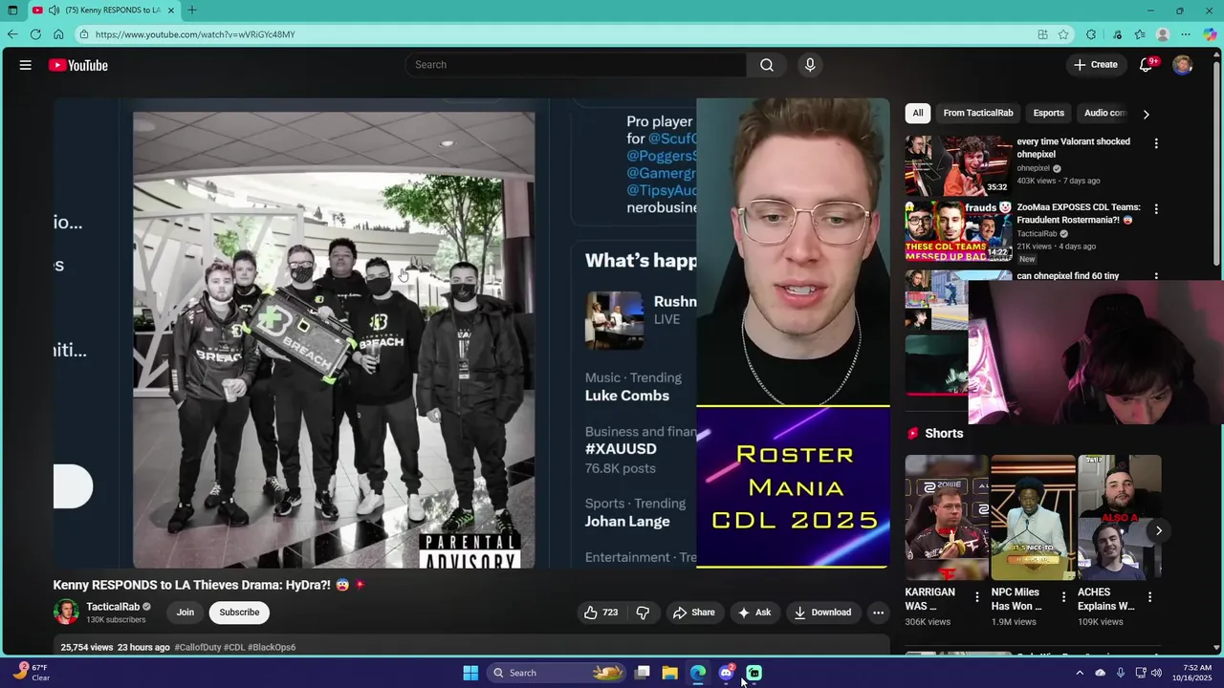Mute the tab using speaker icon
The width and height of the screenshot is (1224, 688).
pos(54,11)
